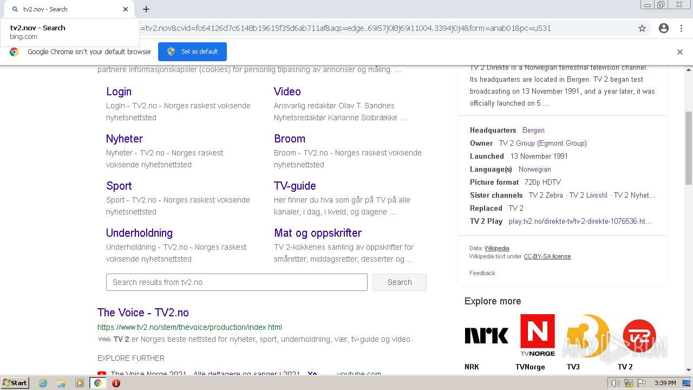
Task: Click the Feedback link in the info panel
Action: pos(482,273)
